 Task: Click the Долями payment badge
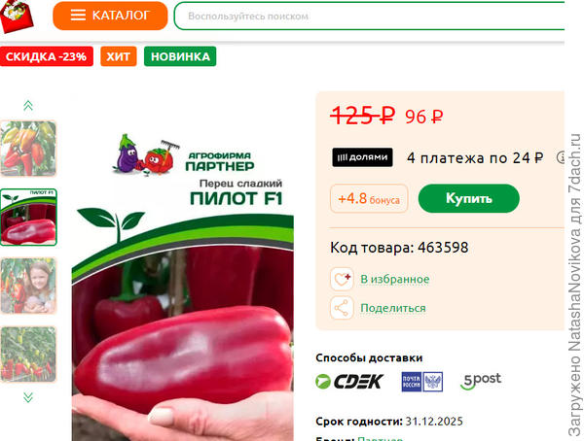click(362, 157)
